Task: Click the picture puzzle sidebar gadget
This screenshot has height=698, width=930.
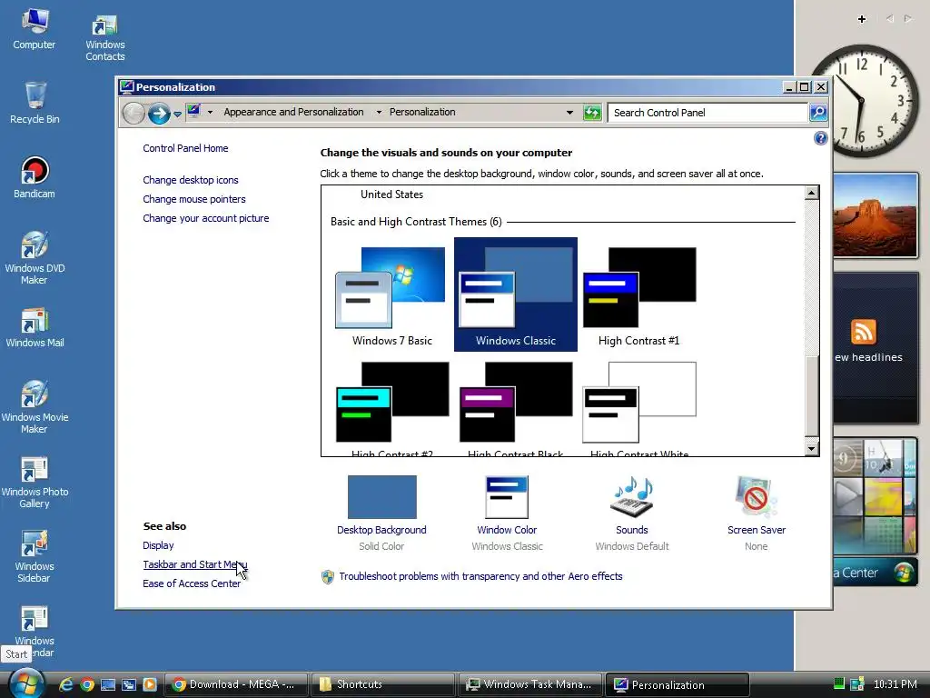Action: point(876,495)
